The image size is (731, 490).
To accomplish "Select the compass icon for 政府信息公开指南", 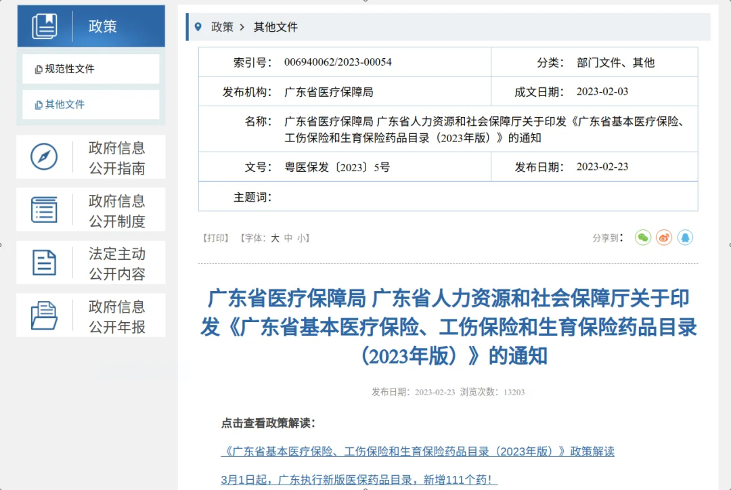I will pyautogui.click(x=43, y=156).
